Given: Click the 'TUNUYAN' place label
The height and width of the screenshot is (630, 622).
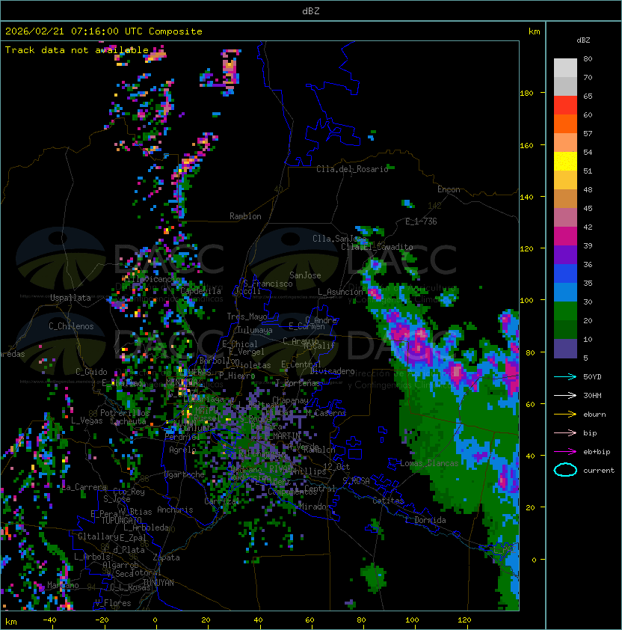Looking at the screenshot, I should pyautogui.click(x=158, y=583).
